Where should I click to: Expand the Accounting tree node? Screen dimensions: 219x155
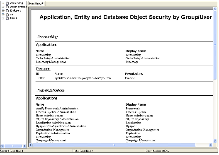tap(3, 3)
